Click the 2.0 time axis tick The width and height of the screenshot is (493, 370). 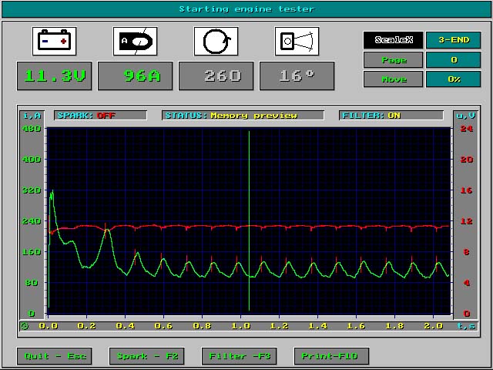click(433, 326)
